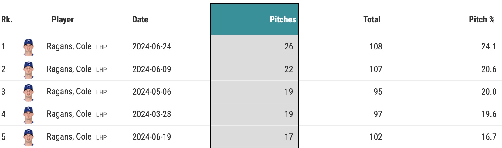Click the player headshot in row 4
This screenshot has height=148, width=502.
tap(29, 115)
